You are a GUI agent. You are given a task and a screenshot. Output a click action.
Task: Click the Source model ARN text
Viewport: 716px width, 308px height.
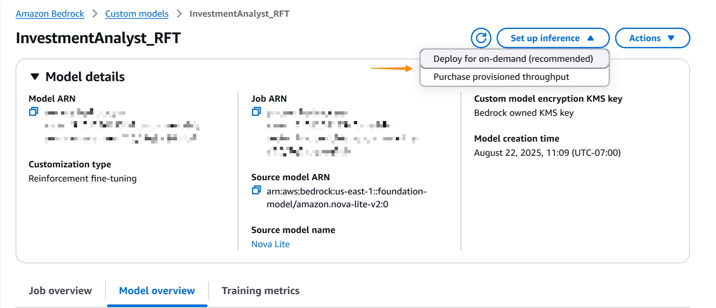coord(346,198)
